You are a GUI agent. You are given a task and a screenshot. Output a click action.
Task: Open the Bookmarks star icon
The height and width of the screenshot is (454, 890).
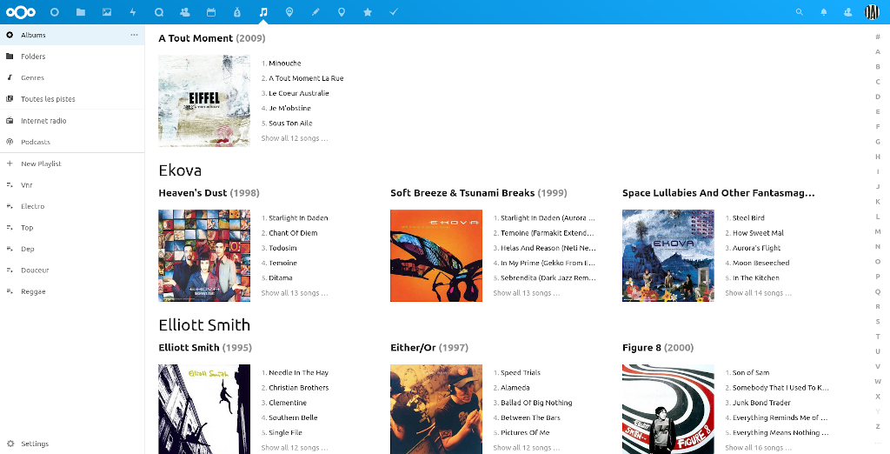(x=368, y=12)
